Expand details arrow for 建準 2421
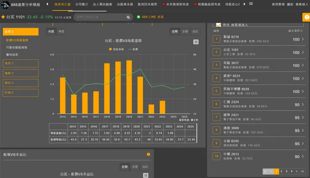 point(303,118)
